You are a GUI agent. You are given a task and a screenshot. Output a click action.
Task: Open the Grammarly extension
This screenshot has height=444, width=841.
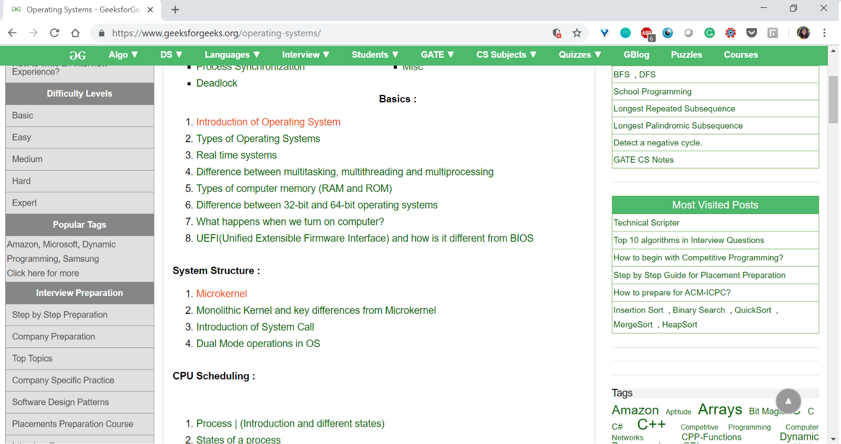(x=710, y=33)
